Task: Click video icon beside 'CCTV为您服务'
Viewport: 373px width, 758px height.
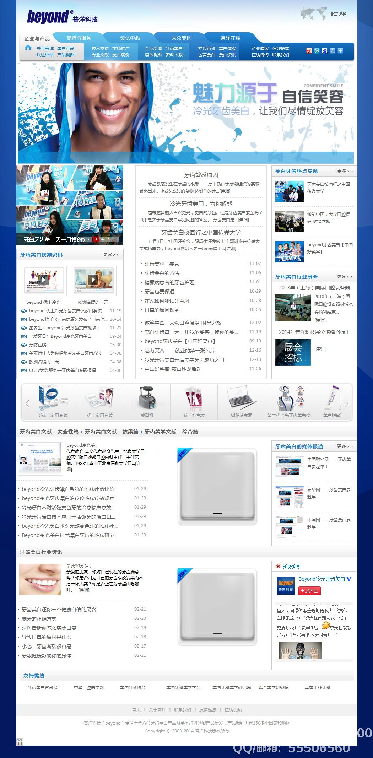Action: click(x=24, y=370)
